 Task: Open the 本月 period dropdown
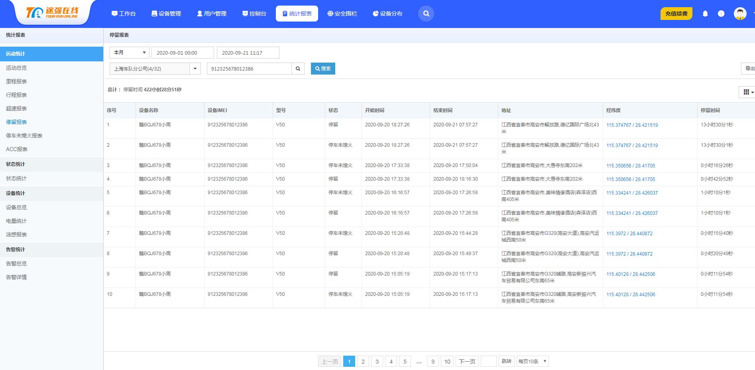click(130, 53)
